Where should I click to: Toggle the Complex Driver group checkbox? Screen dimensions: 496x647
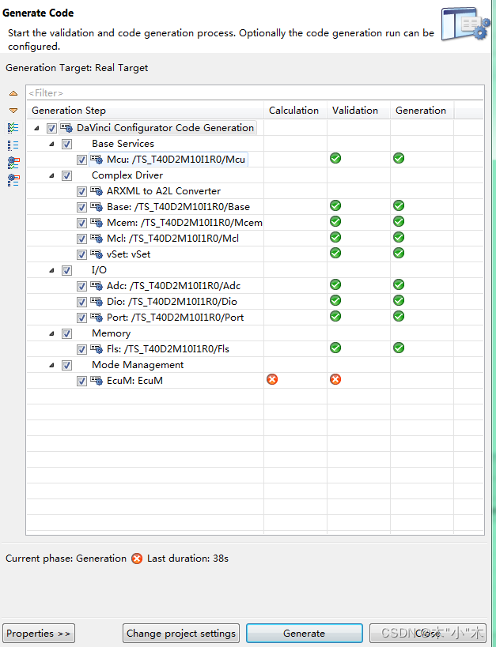tap(66, 176)
